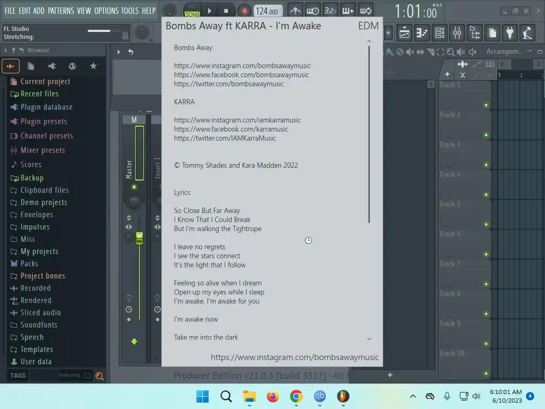The height and width of the screenshot is (409, 545).
Task: Select the browser plugins speaker tab
Action: point(52,66)
